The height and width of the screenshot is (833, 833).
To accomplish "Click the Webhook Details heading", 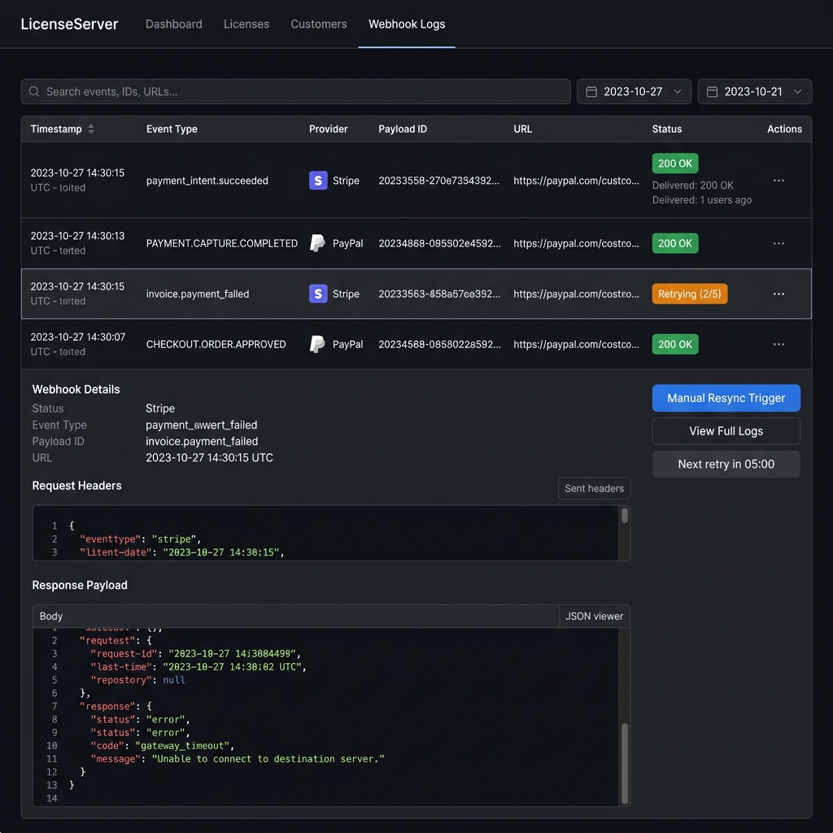I will [x=76, y=390].
